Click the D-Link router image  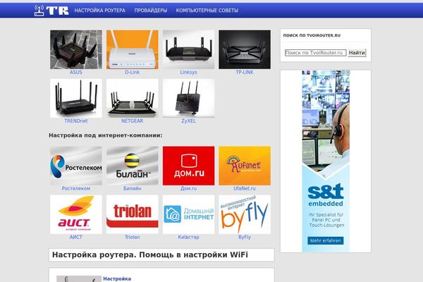(133, 49)
